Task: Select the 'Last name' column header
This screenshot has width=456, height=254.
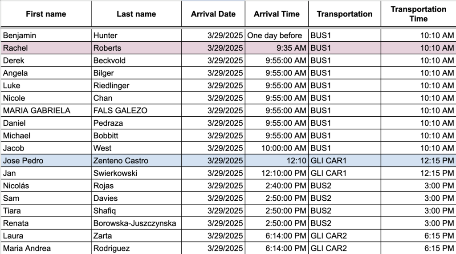Action: 136,14
